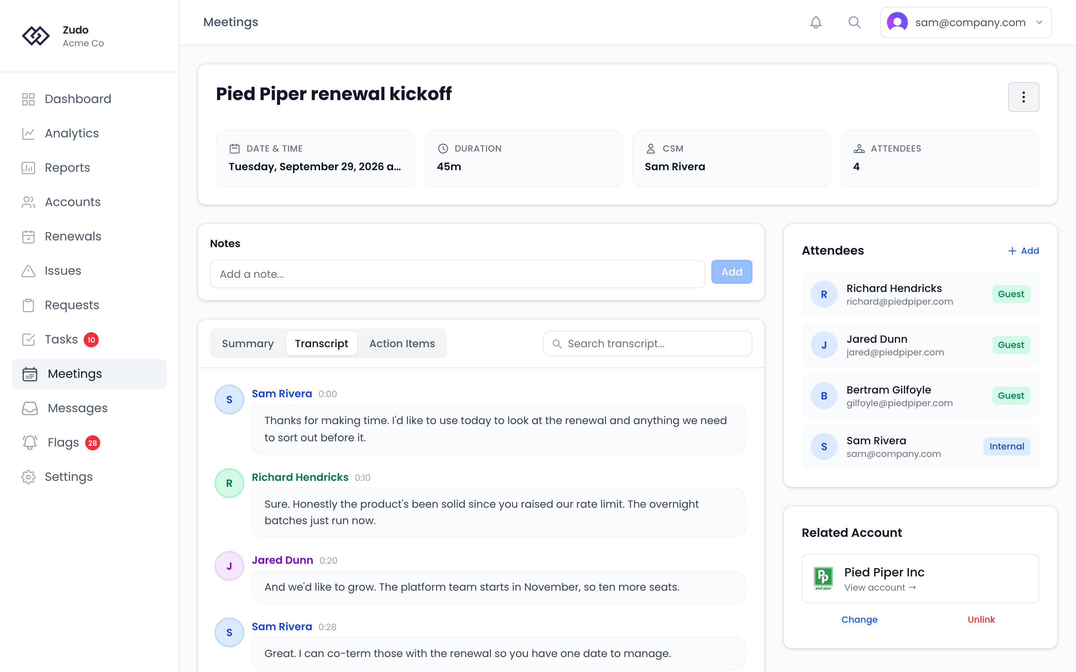
Task: Click jared@piedpiper.com email
Action: point(895,352)
